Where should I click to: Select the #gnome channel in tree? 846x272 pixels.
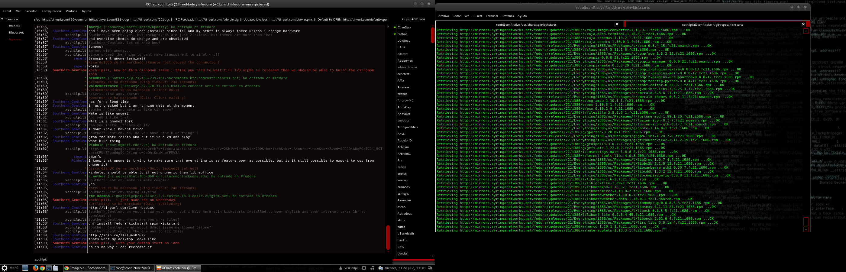point(15,39)
